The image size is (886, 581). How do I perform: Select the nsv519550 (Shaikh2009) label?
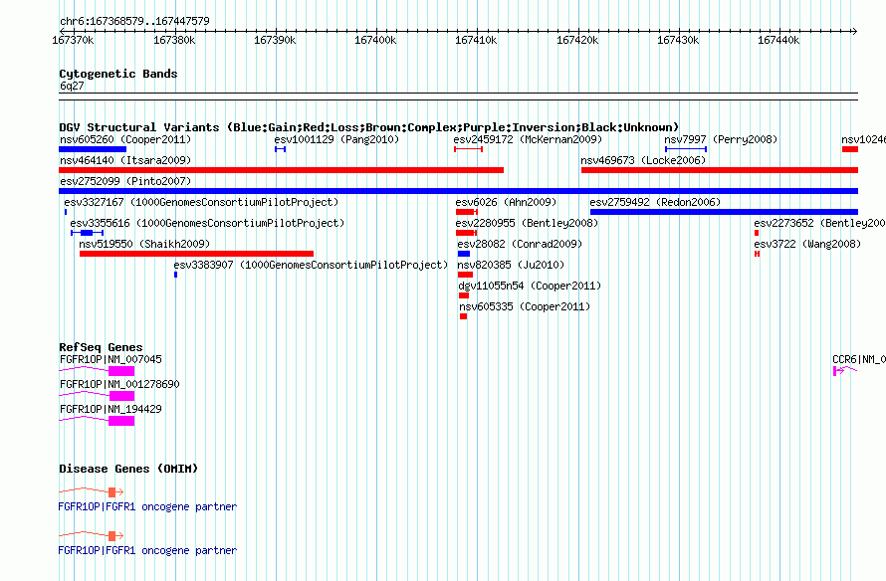pyautogui.click(x=144, y=244)
